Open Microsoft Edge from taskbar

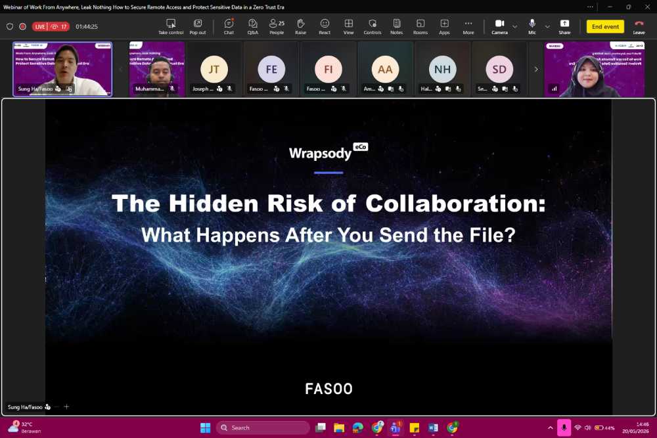click(358, 427)
